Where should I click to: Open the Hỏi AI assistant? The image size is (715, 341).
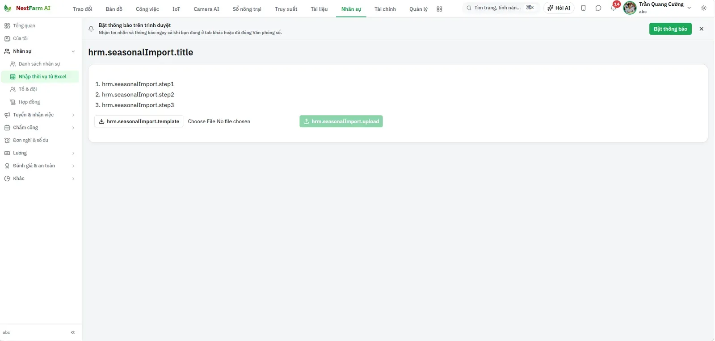click(x=559, y=8)
